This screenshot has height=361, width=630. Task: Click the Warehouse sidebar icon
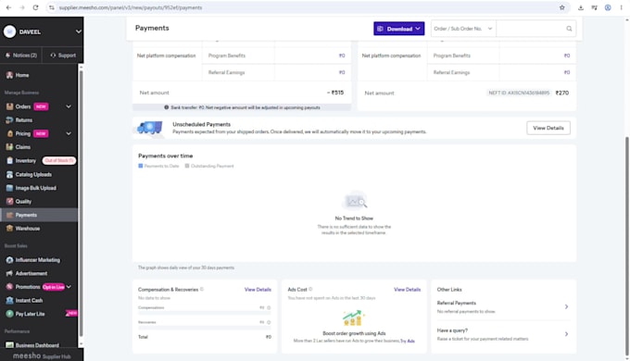click(x=9, y=229)
